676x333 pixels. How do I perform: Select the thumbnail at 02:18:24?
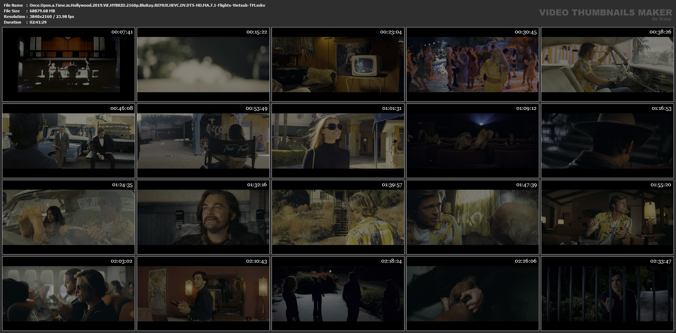[338, 294]
